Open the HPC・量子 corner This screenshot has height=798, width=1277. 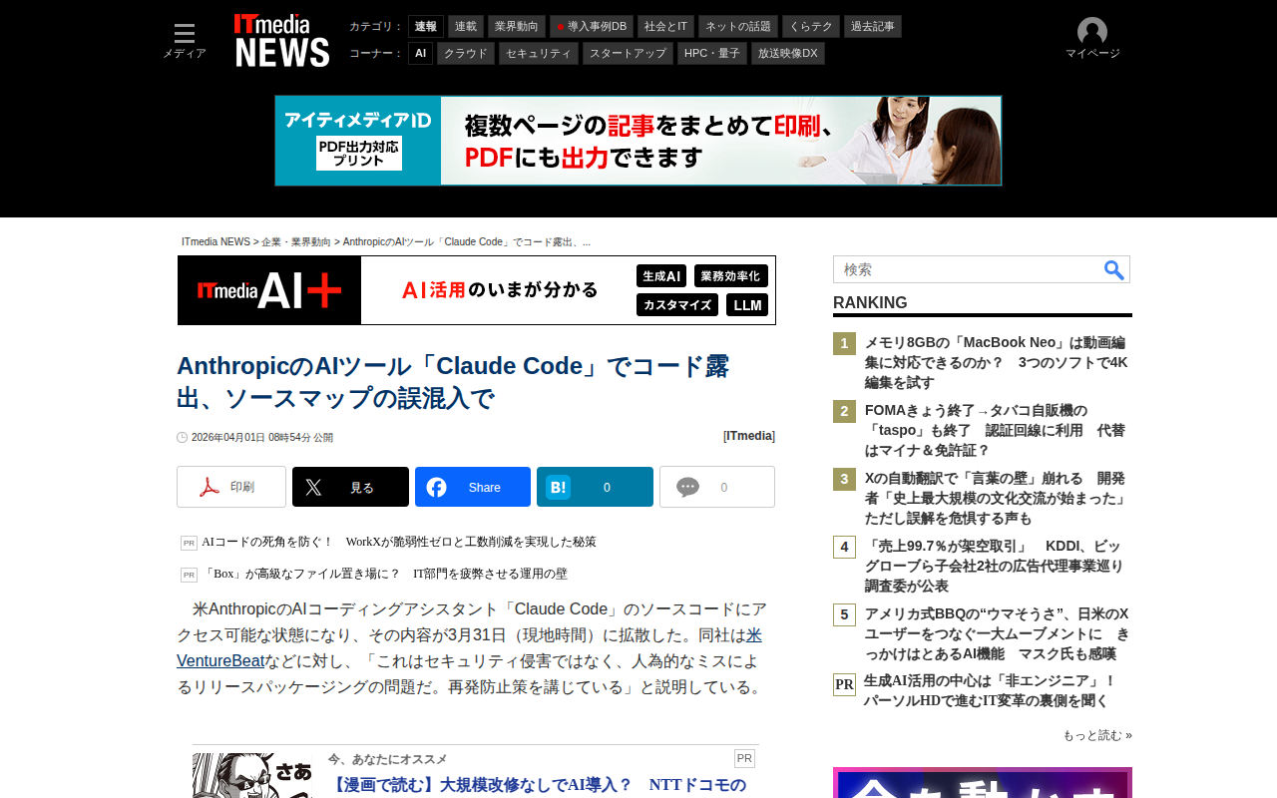coord(712,54)
